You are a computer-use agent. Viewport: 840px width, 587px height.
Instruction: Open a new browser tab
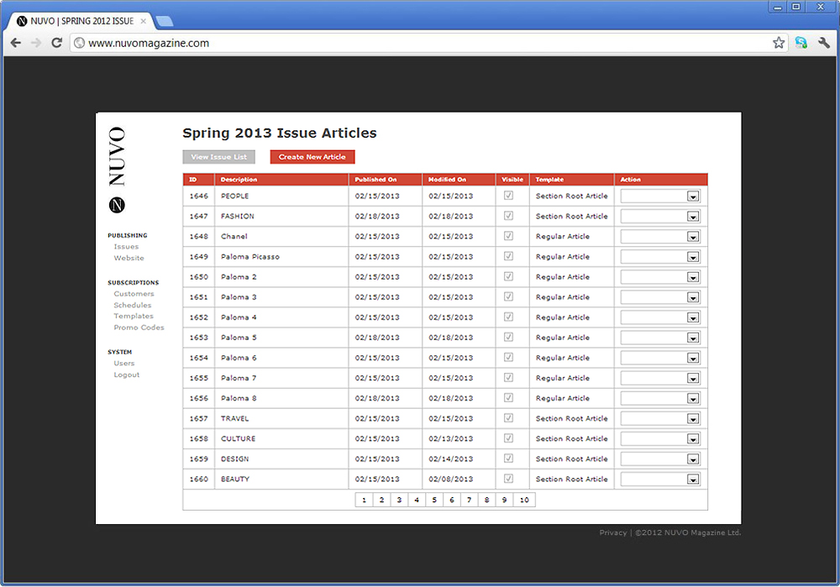coord(164,22)
